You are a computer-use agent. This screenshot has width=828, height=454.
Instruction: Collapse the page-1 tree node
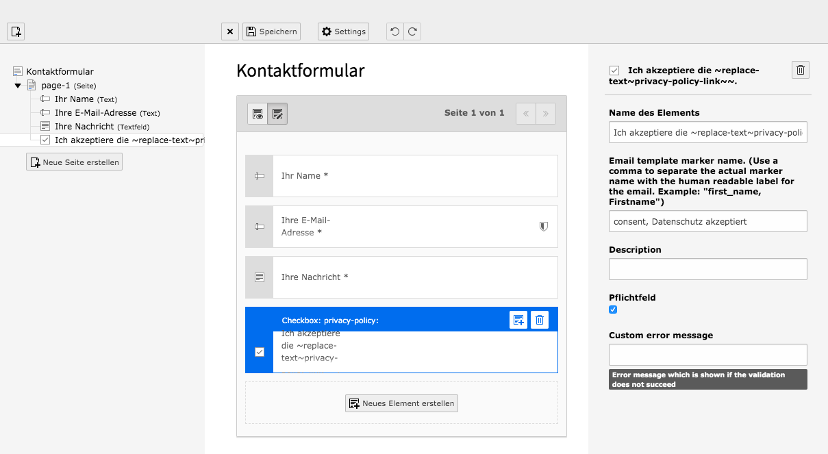click(x=18, y=85)
